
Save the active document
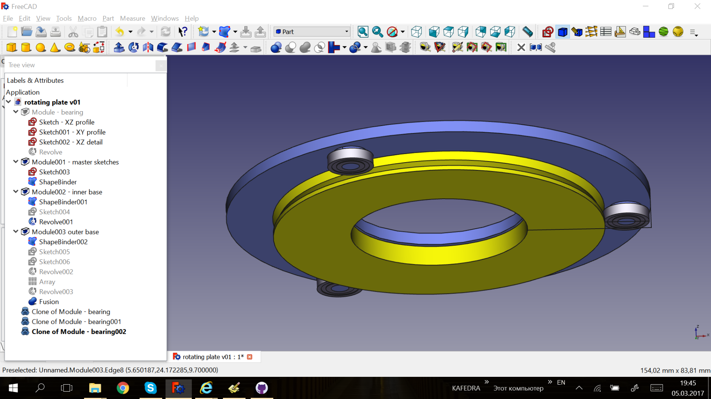[41, 31]
